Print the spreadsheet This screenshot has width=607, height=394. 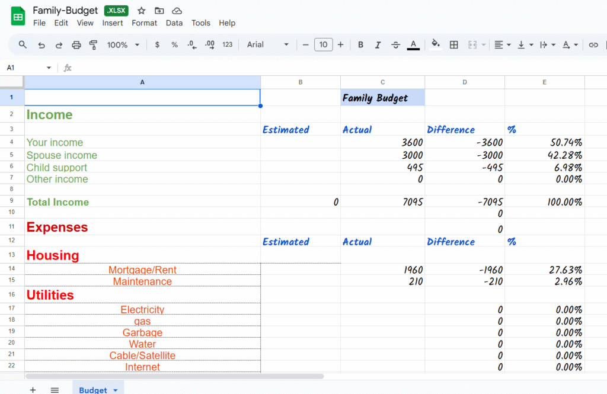(76, 45)
